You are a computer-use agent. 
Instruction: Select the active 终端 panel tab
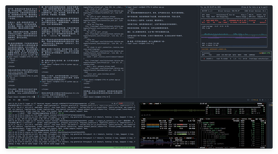(19, 100)
